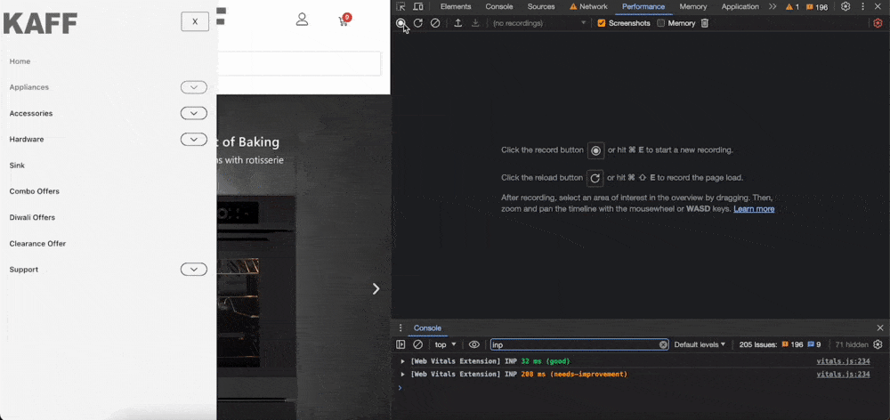Viewport: 890px width, 420px height.
Task: Open the recordings dropdown showing no recordings
Action: coord(538,23)
